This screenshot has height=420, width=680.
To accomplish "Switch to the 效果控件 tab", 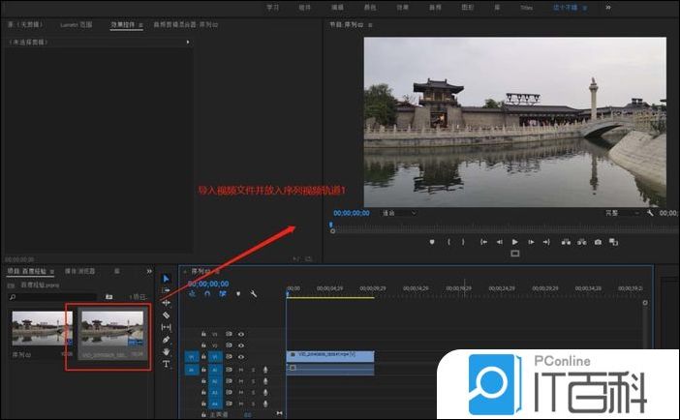I will coord(123,22).
